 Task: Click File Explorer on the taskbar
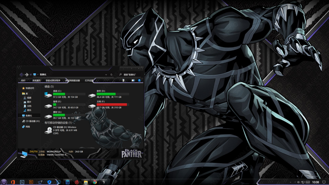tap(86, 182)
